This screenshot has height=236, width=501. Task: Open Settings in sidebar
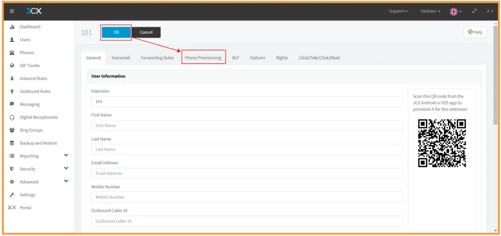(27, 195)
